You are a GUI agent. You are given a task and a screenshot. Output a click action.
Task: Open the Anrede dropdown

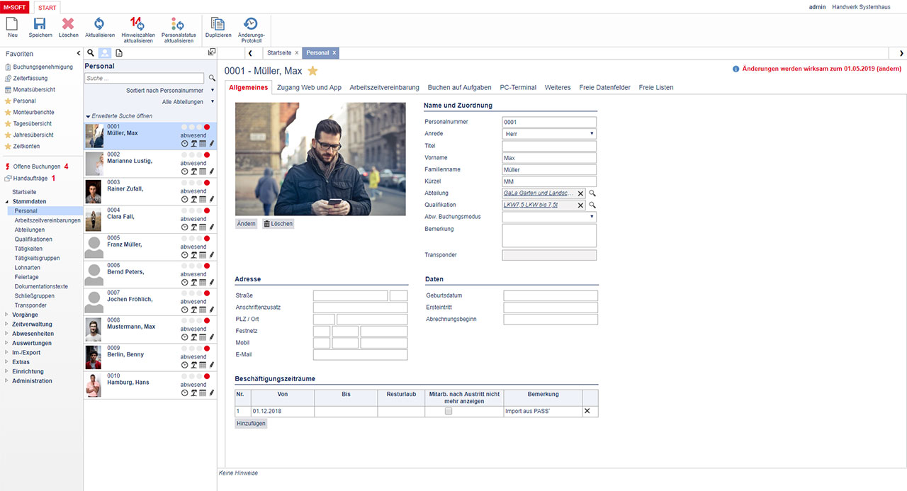pos(549,134)
